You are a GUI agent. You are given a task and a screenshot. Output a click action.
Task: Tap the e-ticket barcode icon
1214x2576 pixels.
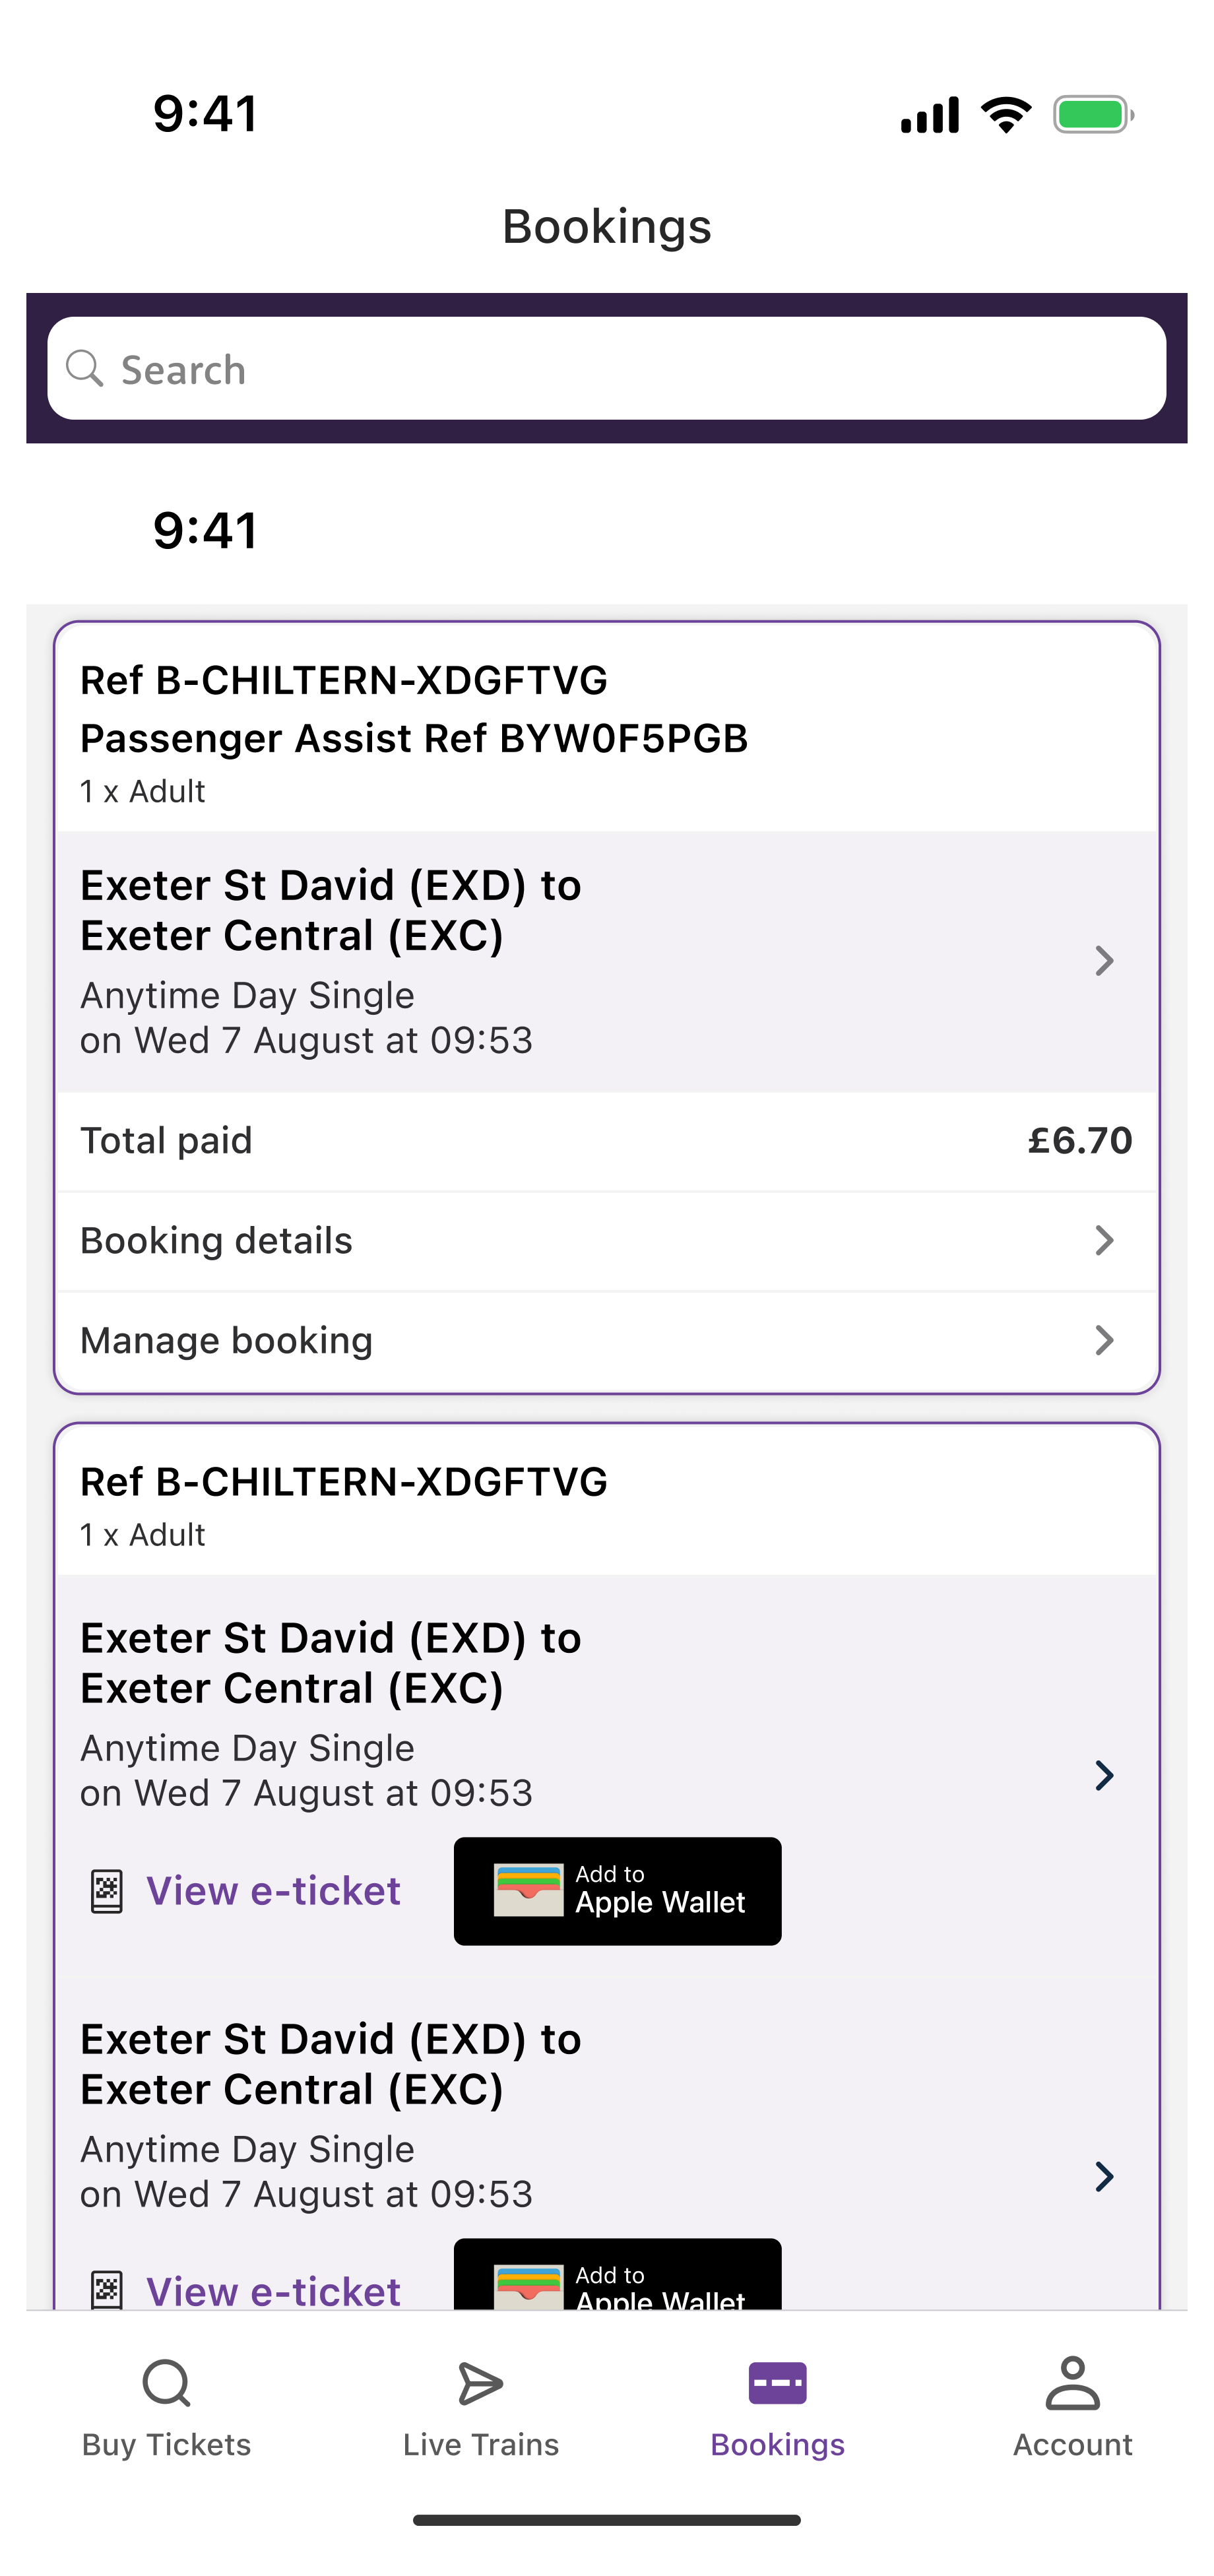tap(108, 1887)
